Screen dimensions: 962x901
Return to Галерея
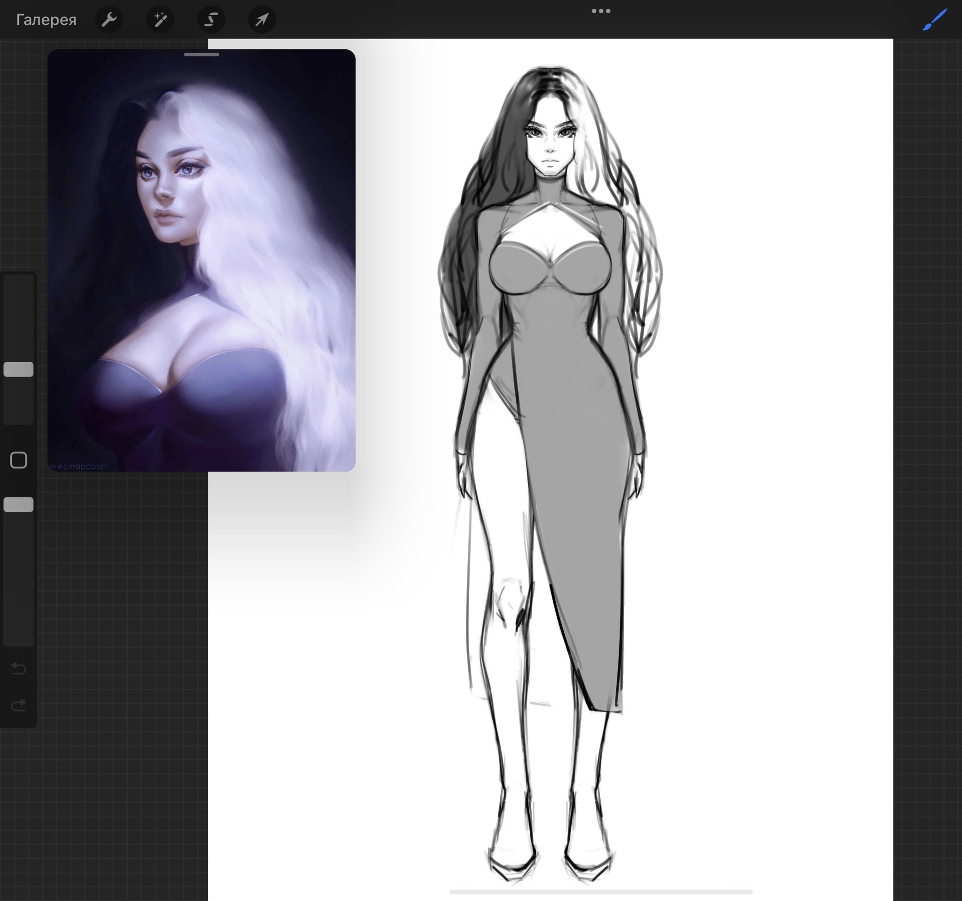(x=46, y=20)
